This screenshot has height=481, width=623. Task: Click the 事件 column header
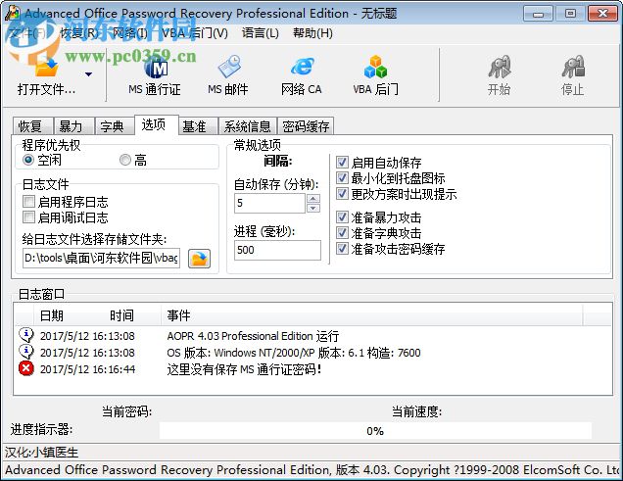click(x=178, y=315)
